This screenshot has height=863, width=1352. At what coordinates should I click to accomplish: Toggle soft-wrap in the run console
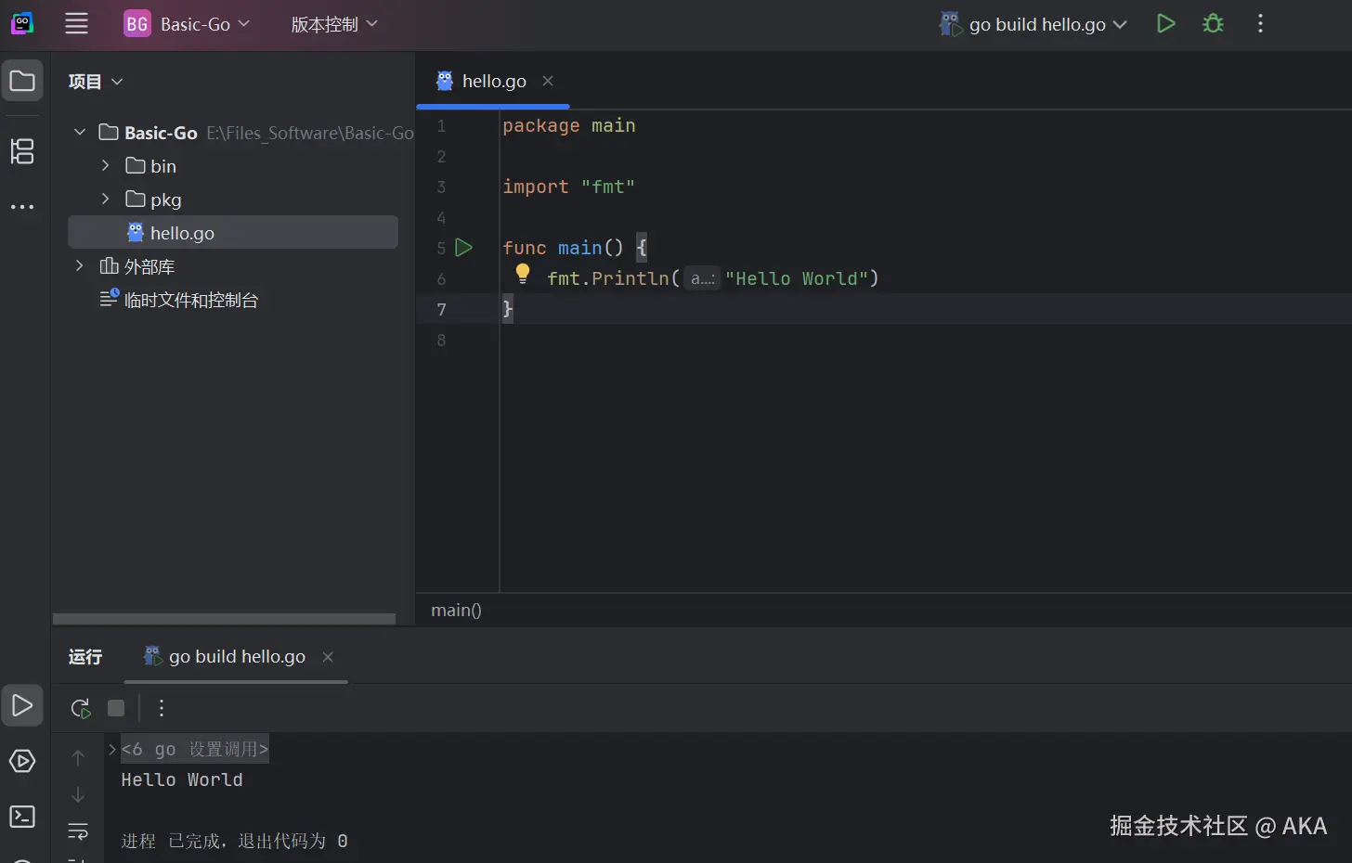[78, 831]
